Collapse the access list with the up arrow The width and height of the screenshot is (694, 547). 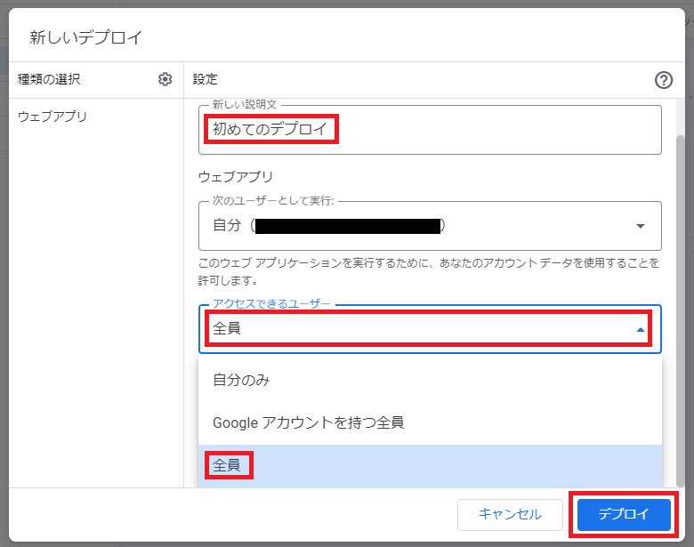tap(641, 329)
